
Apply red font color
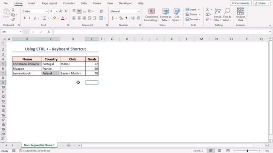pyautogui.click(x=63, y=18)
